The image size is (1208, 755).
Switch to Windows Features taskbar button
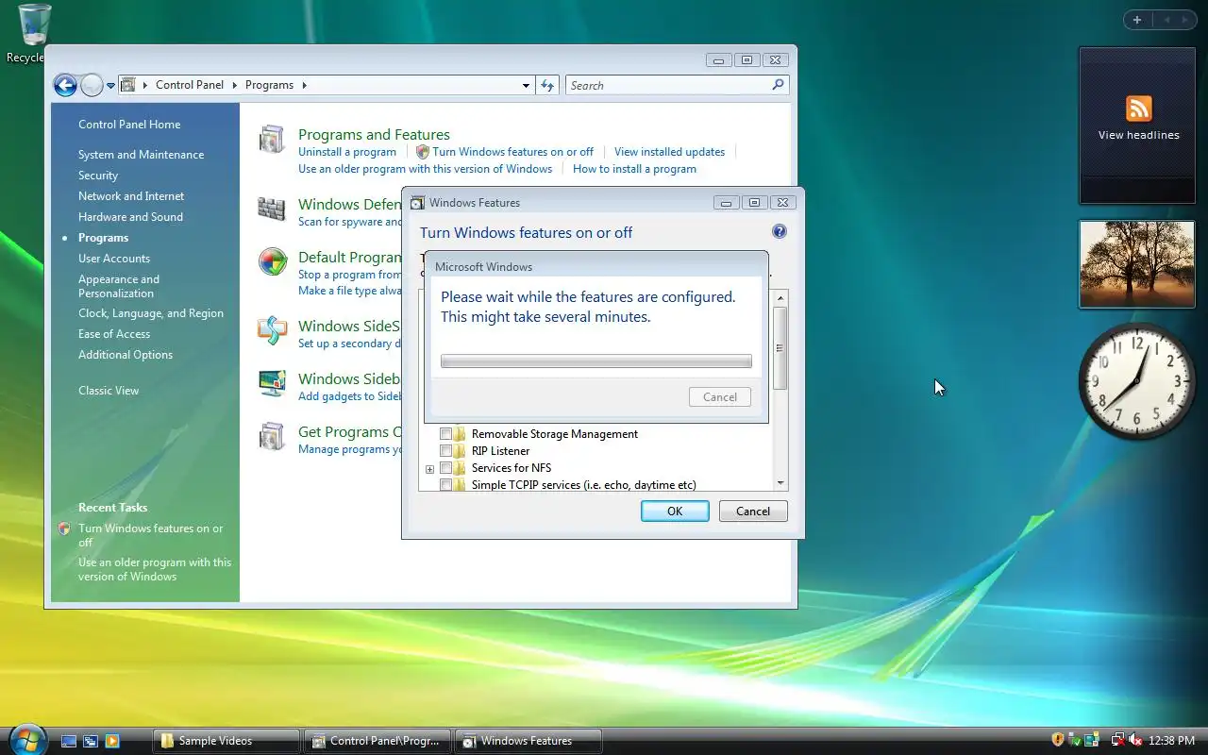pyautogui.click(x=528, y=741)
